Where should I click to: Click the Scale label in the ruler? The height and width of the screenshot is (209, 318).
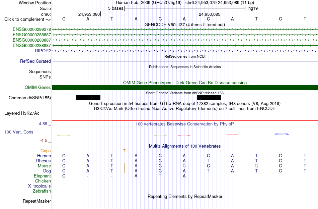point(45,8)
